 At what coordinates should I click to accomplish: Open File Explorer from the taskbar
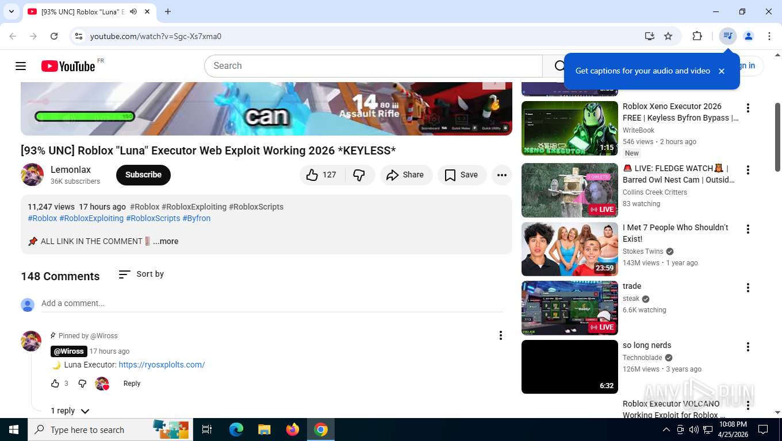[x=264, y=430]
